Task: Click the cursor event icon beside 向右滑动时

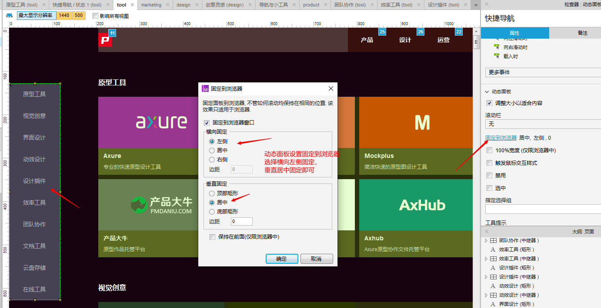Action: coord(497,47)
